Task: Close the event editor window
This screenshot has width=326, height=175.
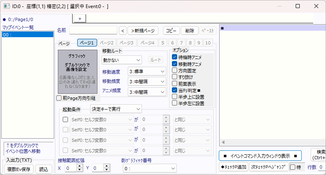Action: (x=316, y=6)
